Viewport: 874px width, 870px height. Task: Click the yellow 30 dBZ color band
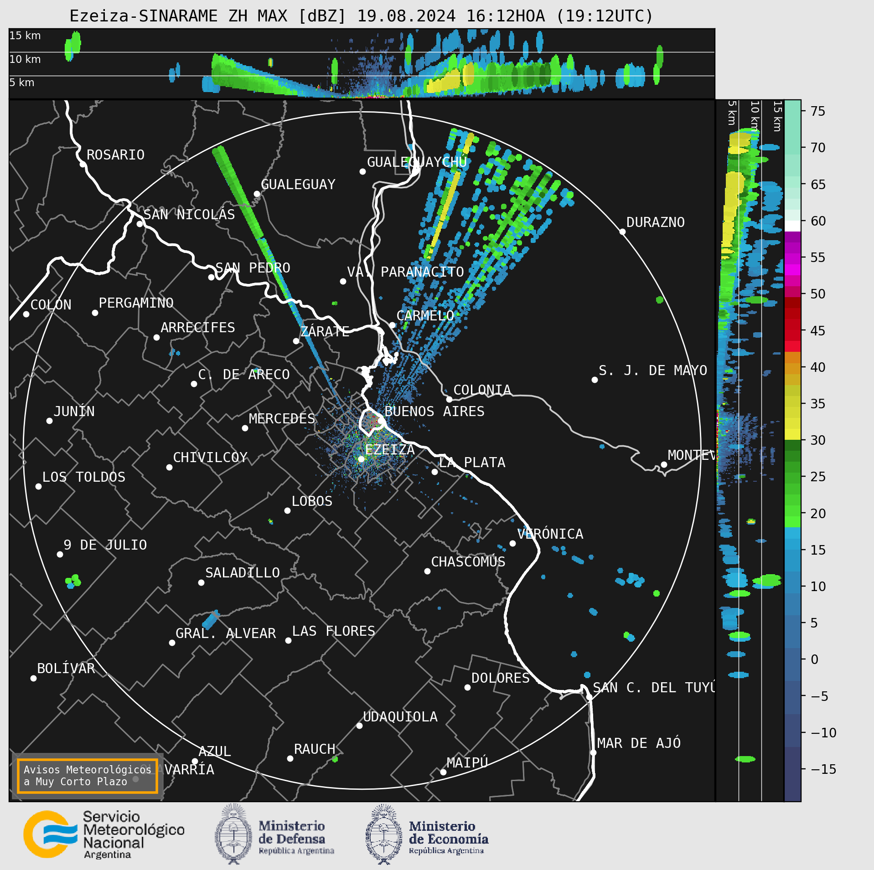(x=792, y=434)
